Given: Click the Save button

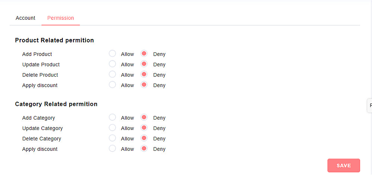Looking at the screenshot, I should pyautogui.click(x=343, y=166).
